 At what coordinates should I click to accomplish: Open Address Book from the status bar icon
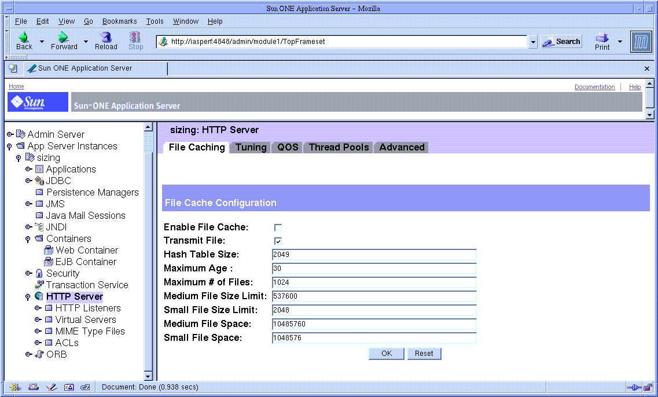click(x=68, y=387)
